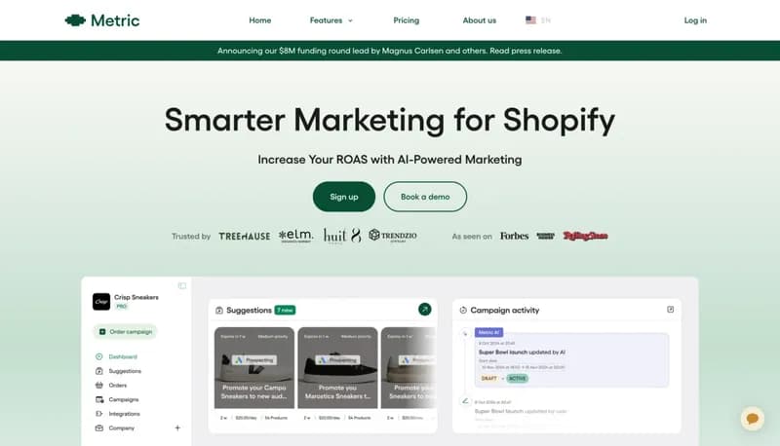Click the Sign up button
The width and height of the screenshot is (780, 446).
[344, 197]
